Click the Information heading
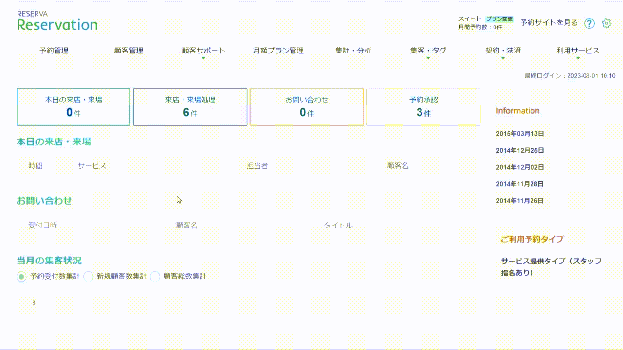Viewport: 623px width, 350px height. click(x=518, y=111)
